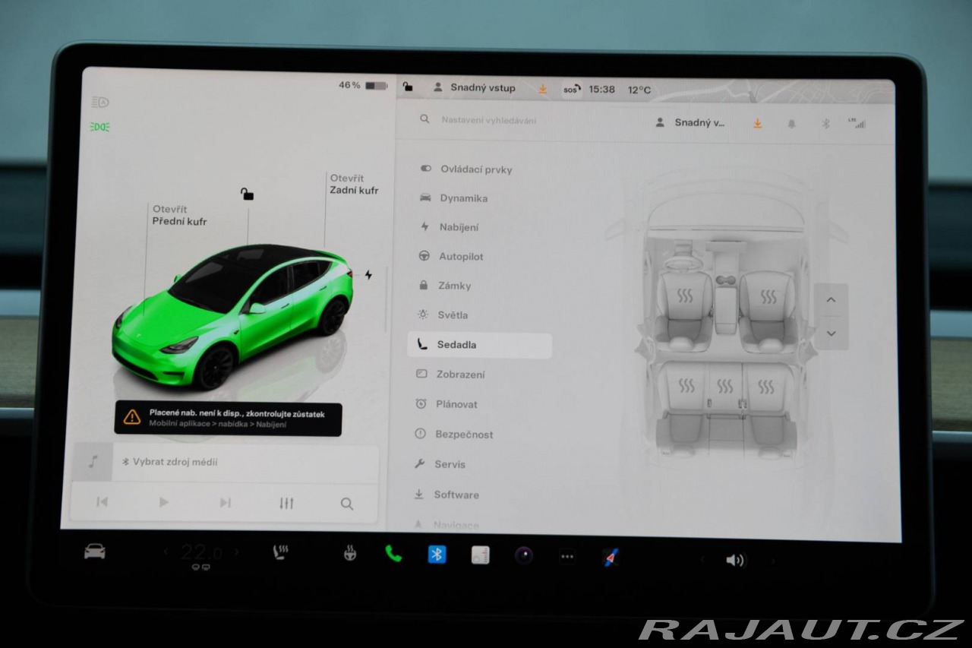Open the camera app icon
Viewport: 972px width, 648px height.
pyautogui.click(x=523, y=555)
